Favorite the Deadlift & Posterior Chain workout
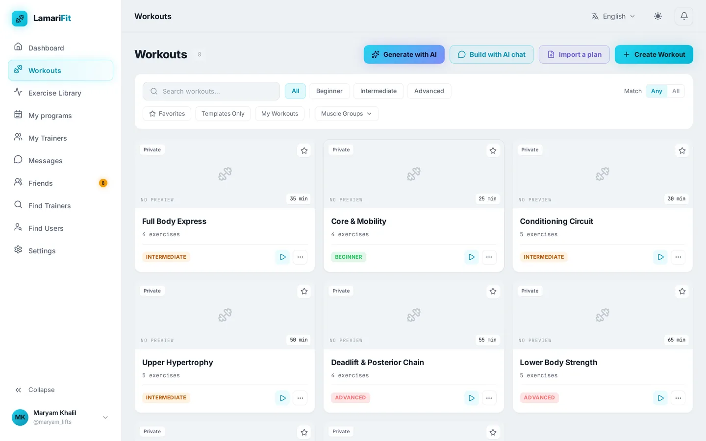The width and height of the screenshot is (706, 441). [x=493, y=292]
